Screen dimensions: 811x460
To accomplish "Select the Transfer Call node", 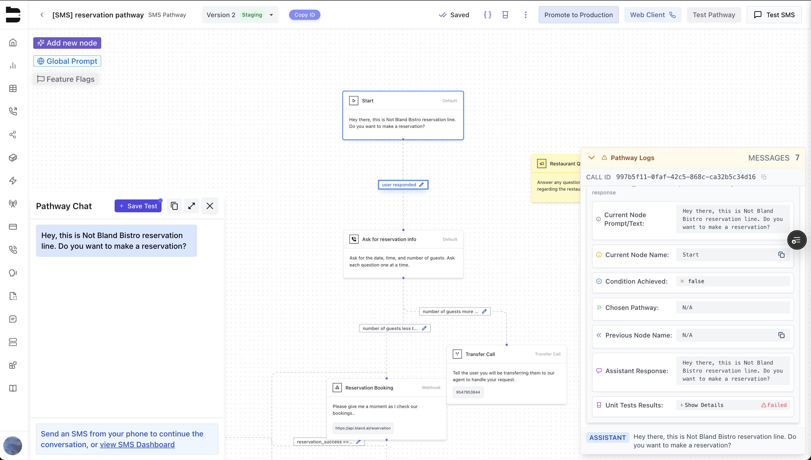I will [x=506, y=374].
